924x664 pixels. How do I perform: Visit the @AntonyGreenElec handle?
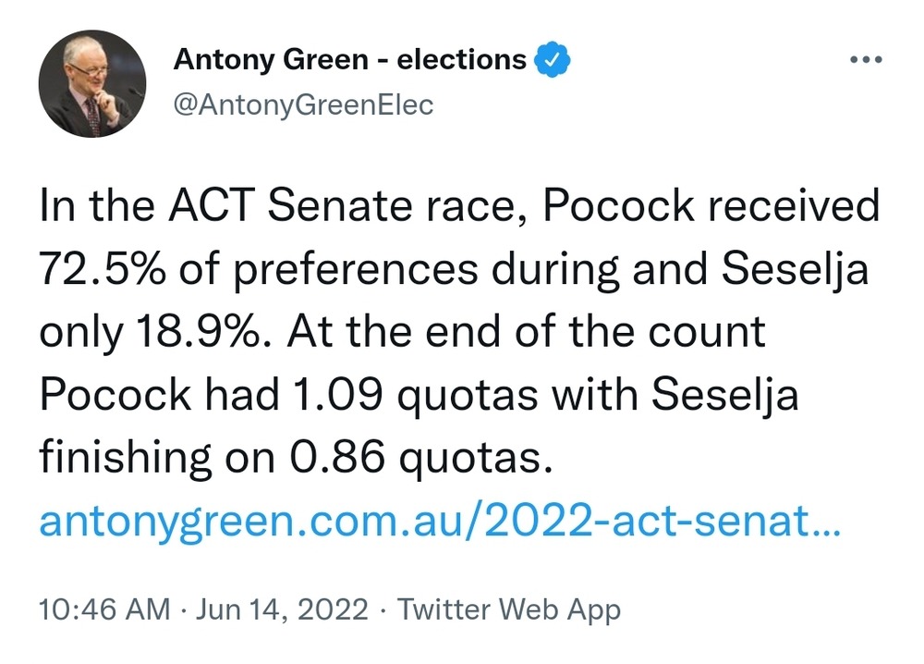303,105
